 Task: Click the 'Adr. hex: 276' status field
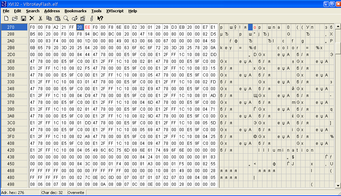[20, 193]
